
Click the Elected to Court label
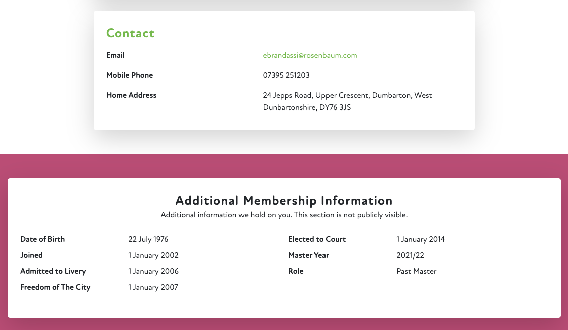(317, 239)
